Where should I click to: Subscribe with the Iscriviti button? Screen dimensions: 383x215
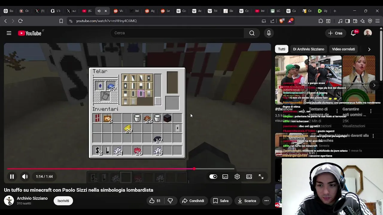coord(63,201)
